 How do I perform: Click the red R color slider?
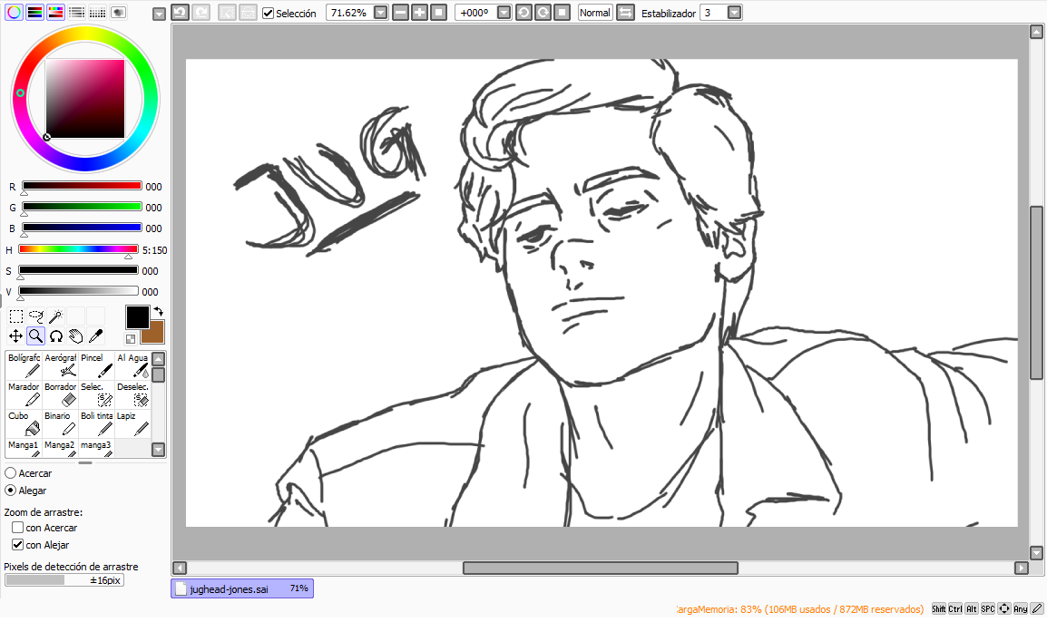pos(83,186)
